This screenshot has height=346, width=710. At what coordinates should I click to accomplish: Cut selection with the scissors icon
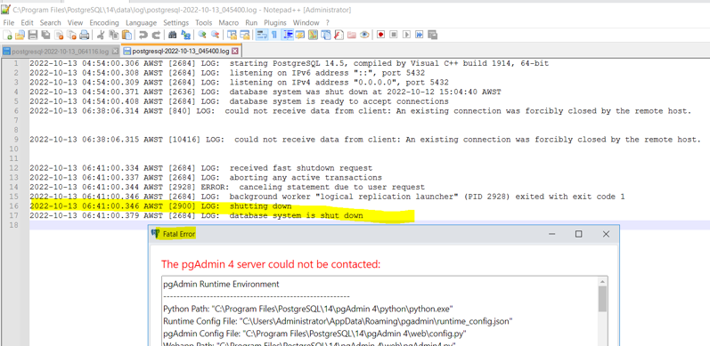(101, 35)
